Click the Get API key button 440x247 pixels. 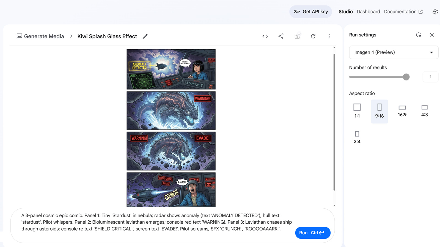pos(311,12)
